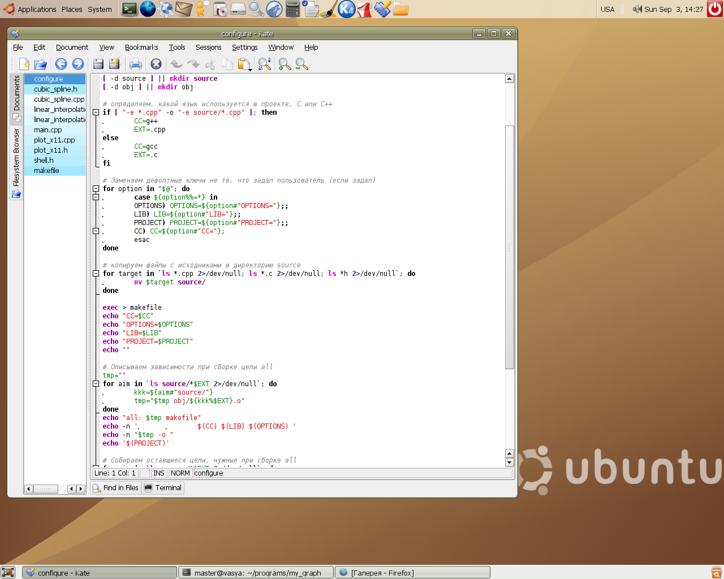Click the New document toolbar icon

tap(24, 64)
